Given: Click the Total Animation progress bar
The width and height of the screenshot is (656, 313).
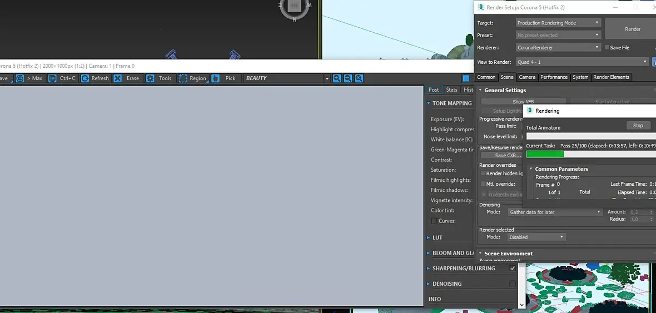Looking at the screenshot, I should click(591, 136).
